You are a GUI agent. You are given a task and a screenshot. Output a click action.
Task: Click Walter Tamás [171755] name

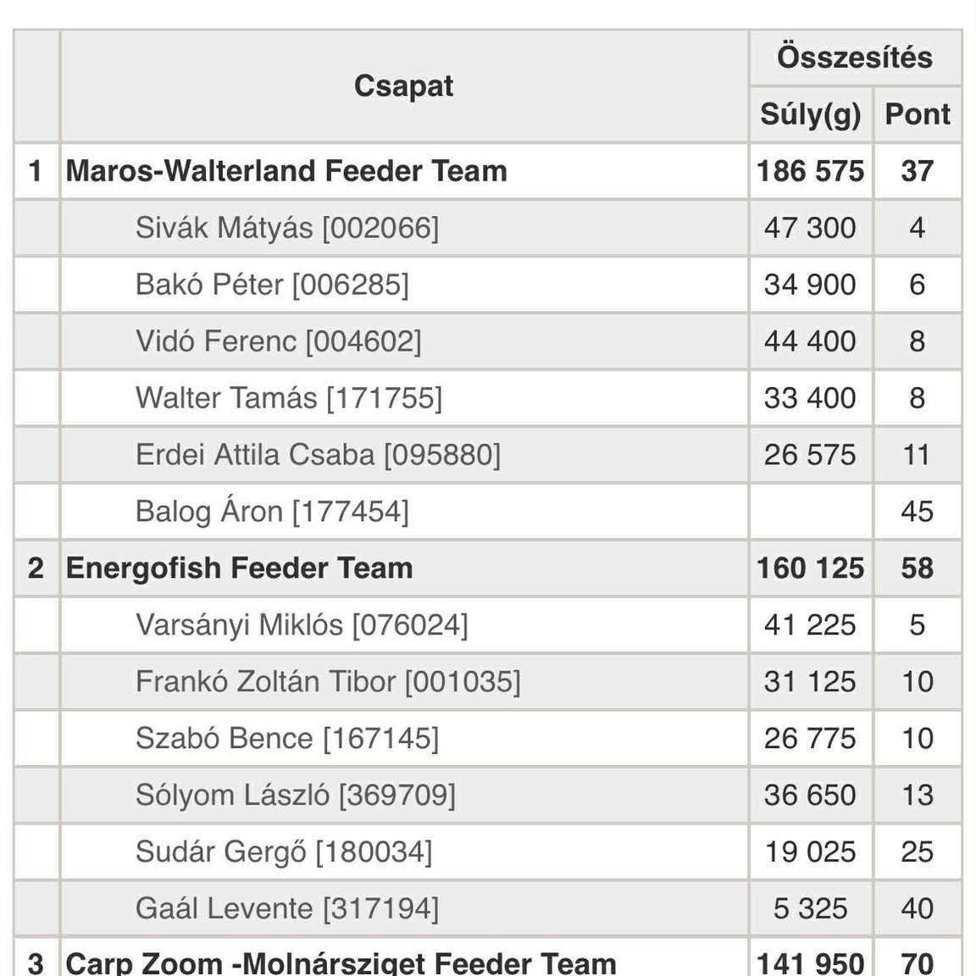[x=289, y=397]
